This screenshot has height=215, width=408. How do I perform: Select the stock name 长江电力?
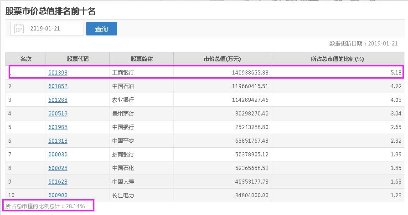click(x=123, y=195)
